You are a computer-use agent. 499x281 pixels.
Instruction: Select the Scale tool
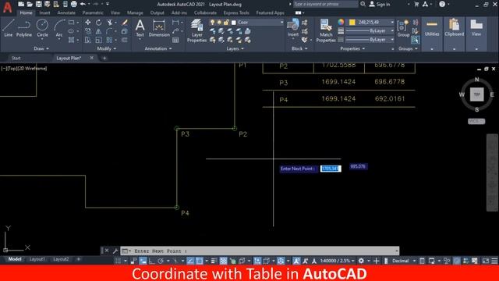click(99, 40)
